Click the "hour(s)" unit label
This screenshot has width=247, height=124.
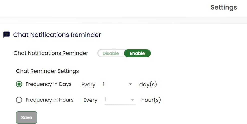click(x=151, y=100)
